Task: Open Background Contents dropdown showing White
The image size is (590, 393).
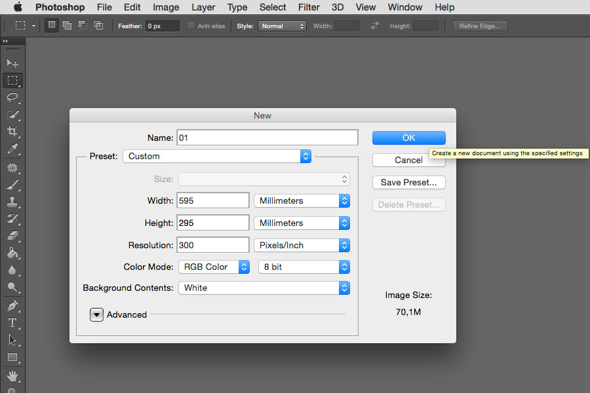Action: point(264,288)
